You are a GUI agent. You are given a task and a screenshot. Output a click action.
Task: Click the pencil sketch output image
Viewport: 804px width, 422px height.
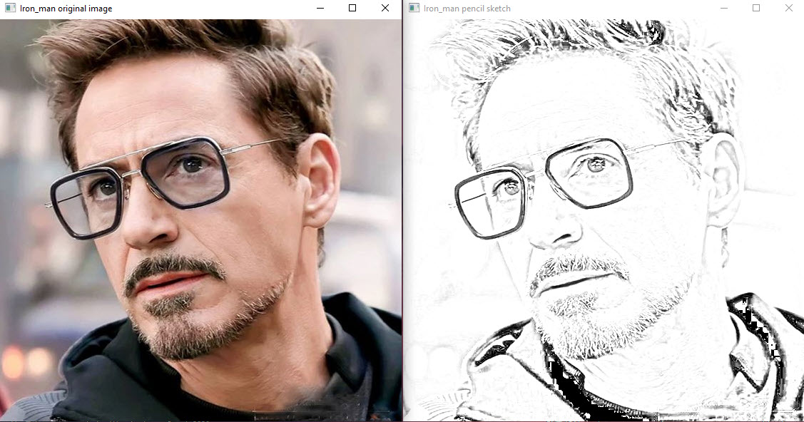pos(604,220)
